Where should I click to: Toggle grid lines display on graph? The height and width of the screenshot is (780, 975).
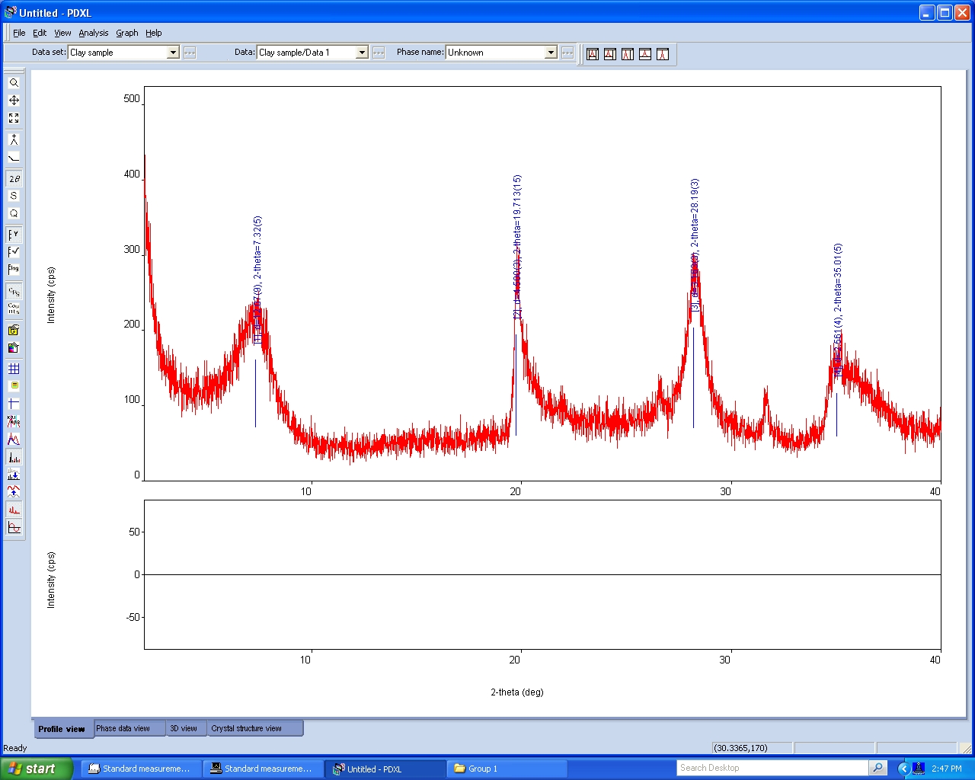click(14, 369)
